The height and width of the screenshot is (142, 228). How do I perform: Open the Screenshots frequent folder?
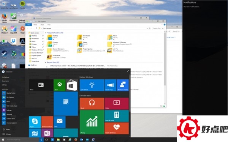pos(56,57)
